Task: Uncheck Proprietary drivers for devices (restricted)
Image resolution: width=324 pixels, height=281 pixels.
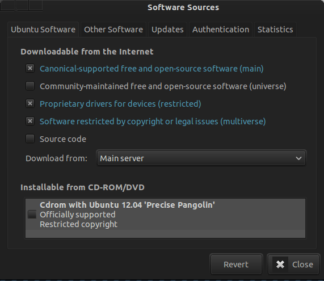Action: [x=30, y=103]
